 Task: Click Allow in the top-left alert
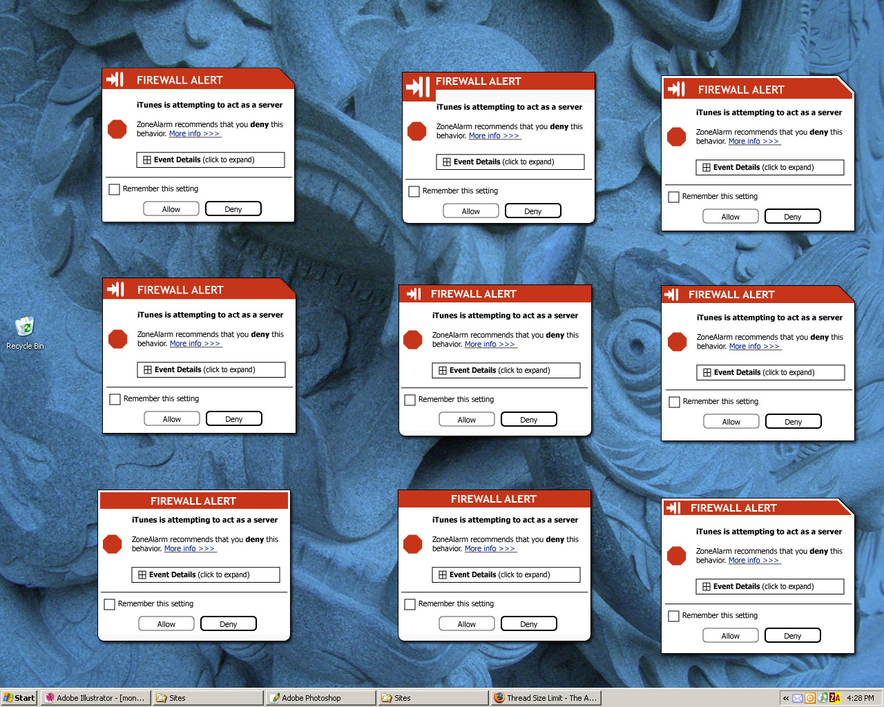coord(171,209)
